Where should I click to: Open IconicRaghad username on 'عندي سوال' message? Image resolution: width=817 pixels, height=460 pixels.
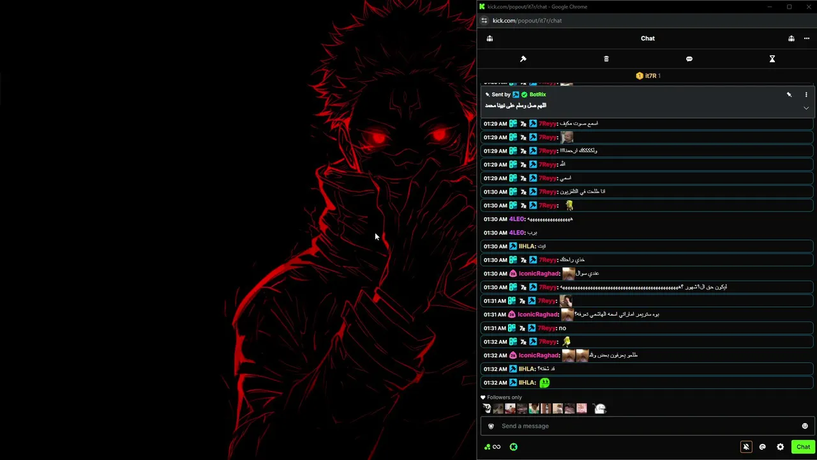pos(539,273)
